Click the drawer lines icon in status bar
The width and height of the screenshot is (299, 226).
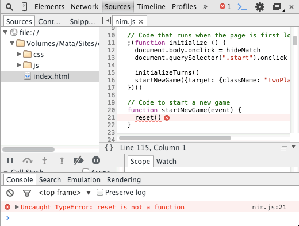pyautogui.click(x=284, y=148)
